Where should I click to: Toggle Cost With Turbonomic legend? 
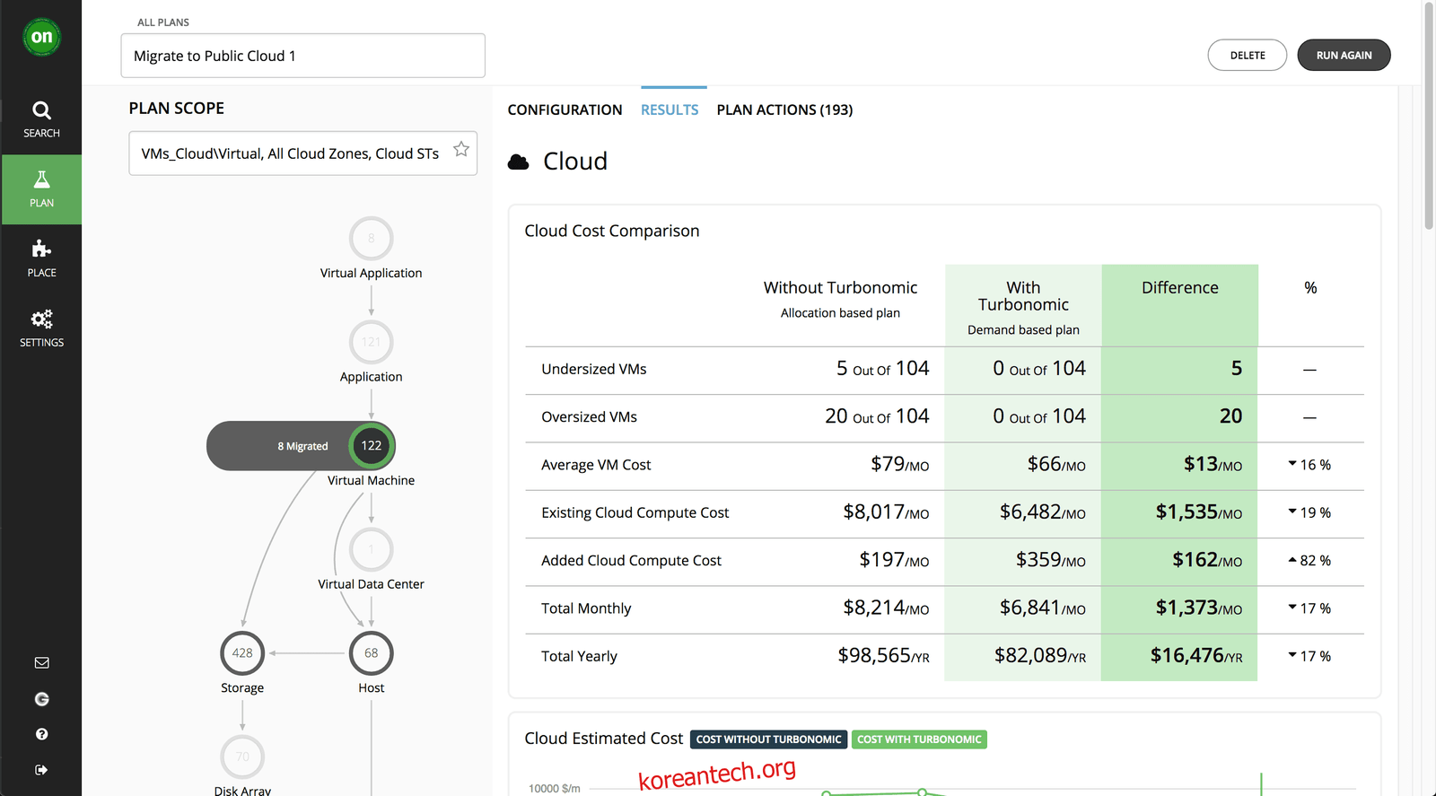point(919,739)
